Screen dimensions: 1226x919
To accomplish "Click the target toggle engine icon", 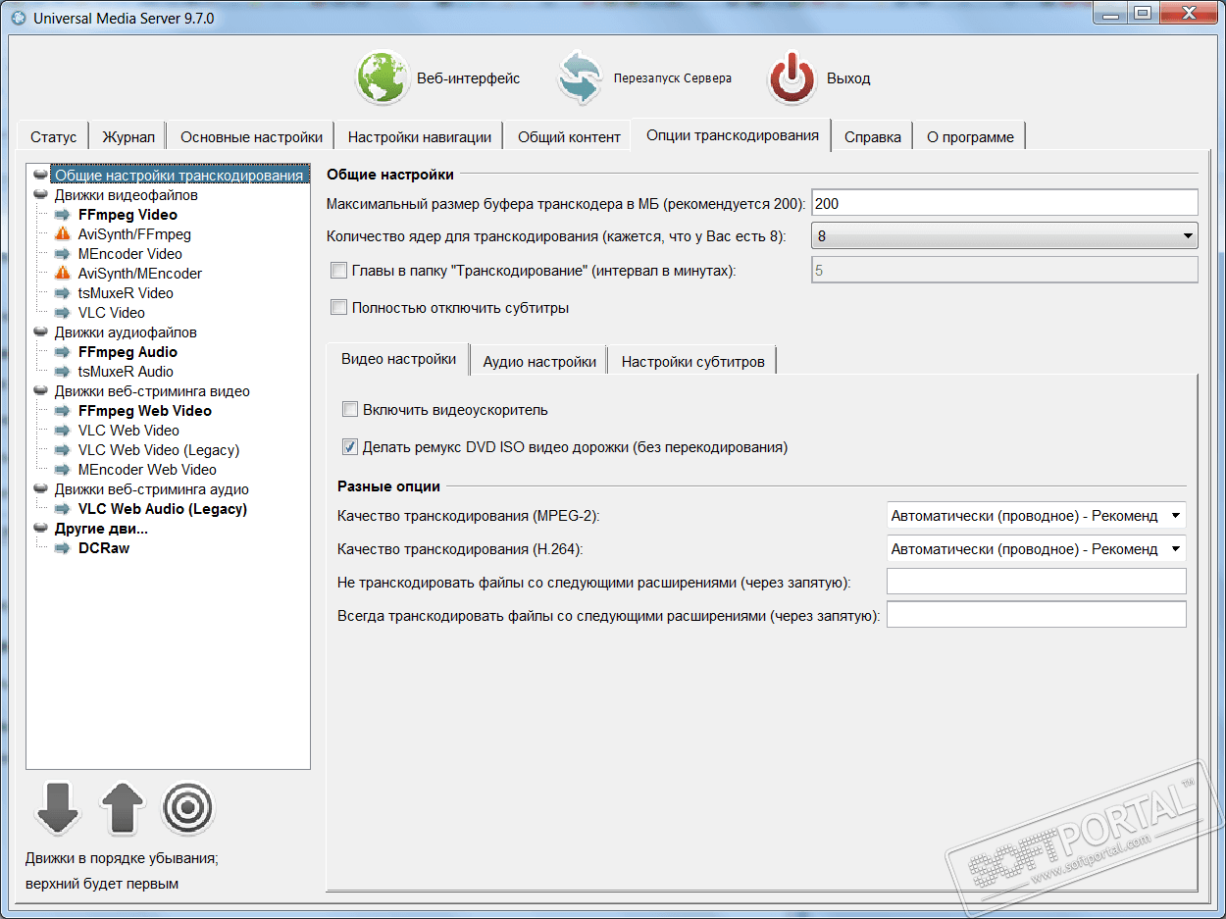I will tap(187, 808).
